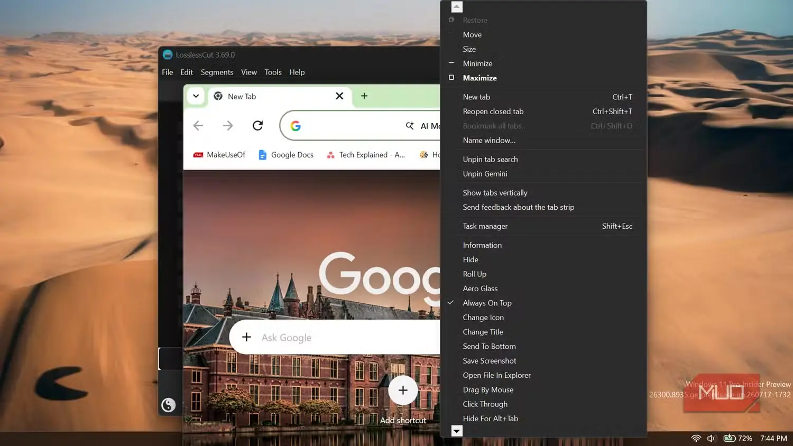The image size is (793, 446).
Task: Open the clock showing 7:44 PM
Action: click(773, 438)
